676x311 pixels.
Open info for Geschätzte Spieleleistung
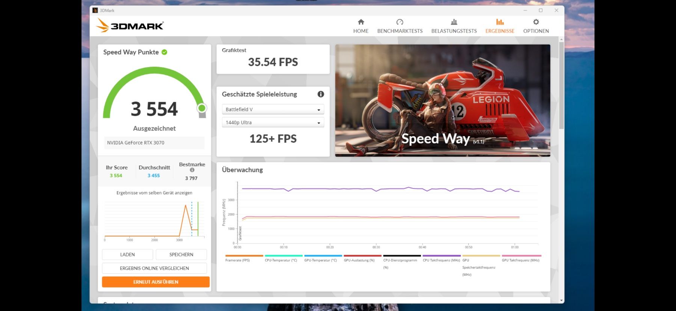pyautogui.click(x=321, y=94)
